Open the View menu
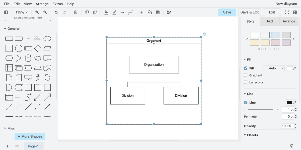The height and width of the screenshot is (150, 301). click(x=28, y=4)
